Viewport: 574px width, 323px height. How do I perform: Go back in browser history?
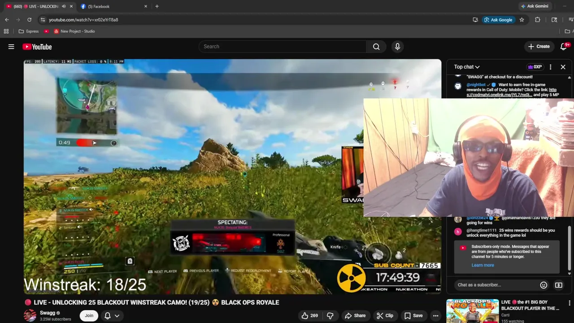(x=7, y=20)
